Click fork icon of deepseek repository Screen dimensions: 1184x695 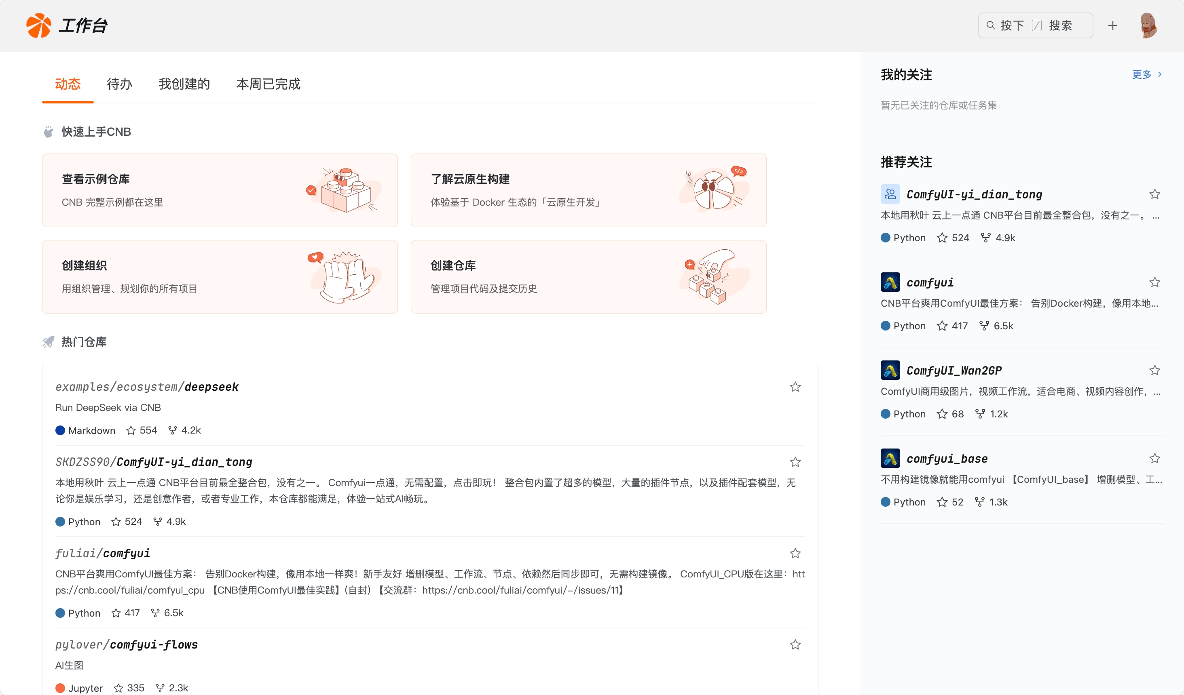[172, 430]
